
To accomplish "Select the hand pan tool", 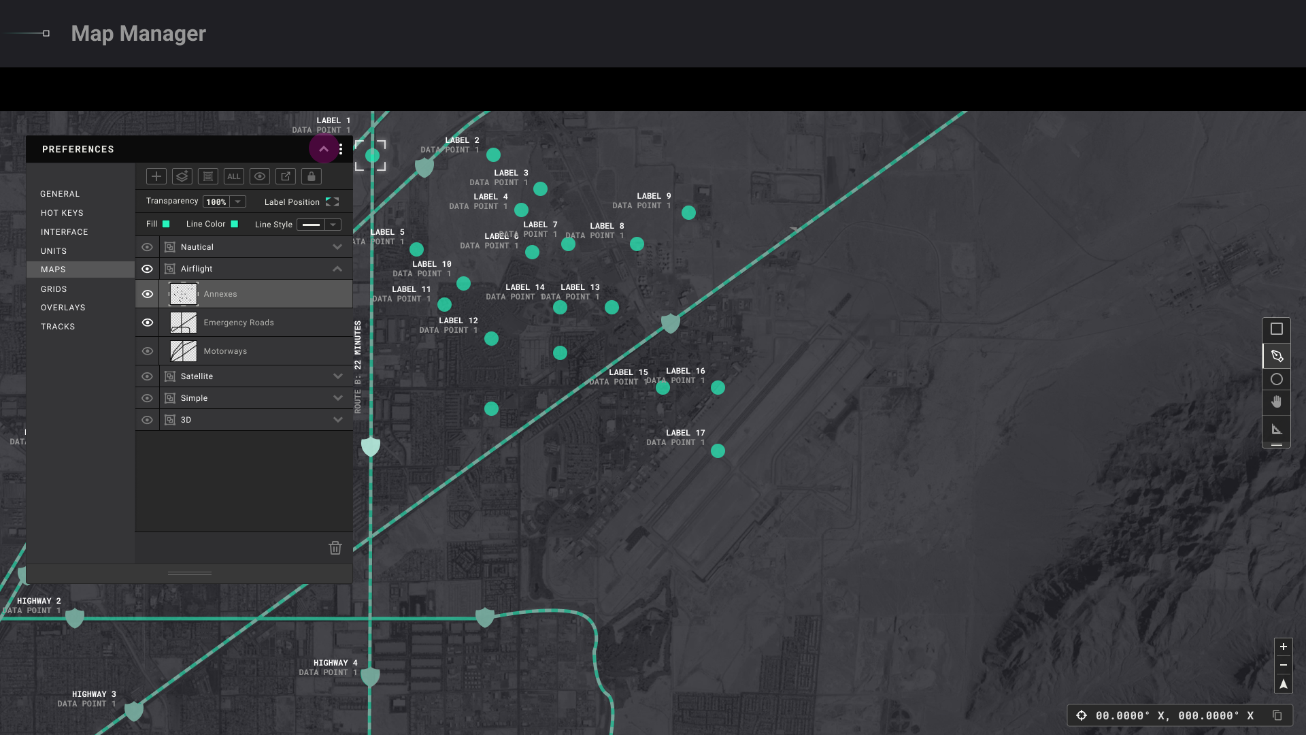I will pyautogui.click(x=1277, y=402).
